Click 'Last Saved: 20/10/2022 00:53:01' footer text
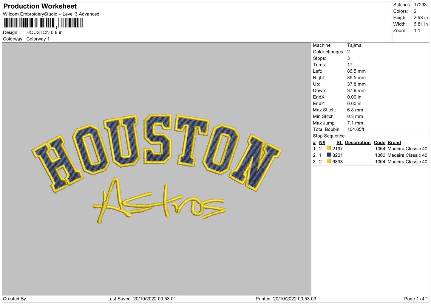431x304 pixels. [x=142, y=299]
